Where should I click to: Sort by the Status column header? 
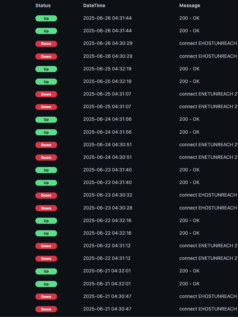point(43,5)
